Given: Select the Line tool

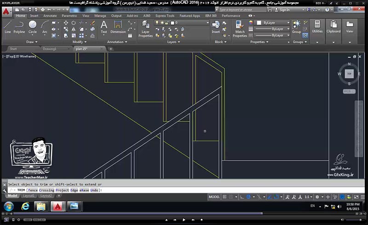Looking at the screenshot, I should [x=7, y=27].
